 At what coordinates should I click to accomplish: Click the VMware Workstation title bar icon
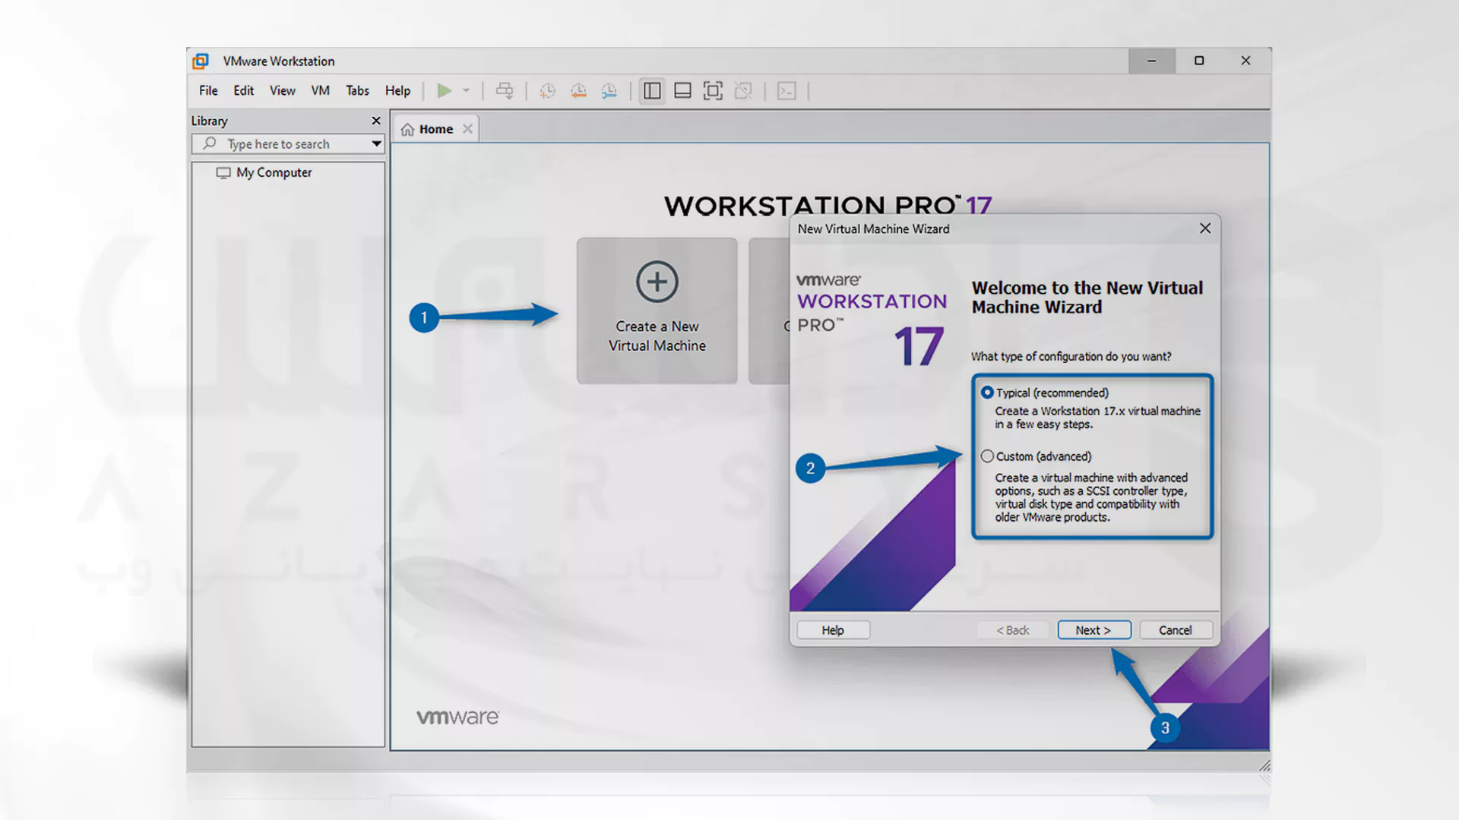tap(201, 61)
